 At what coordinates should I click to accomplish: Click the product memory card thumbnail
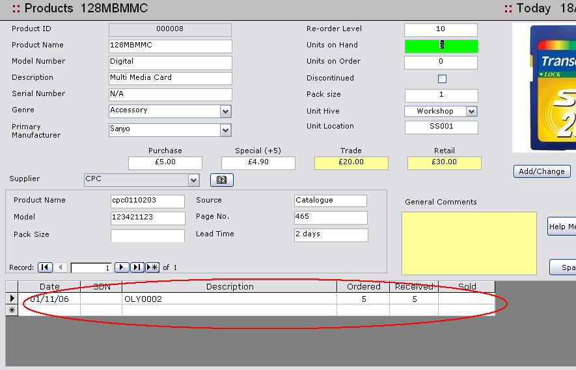coord(544,88)
